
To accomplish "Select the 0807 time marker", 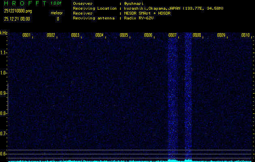I will click(172, 35).
